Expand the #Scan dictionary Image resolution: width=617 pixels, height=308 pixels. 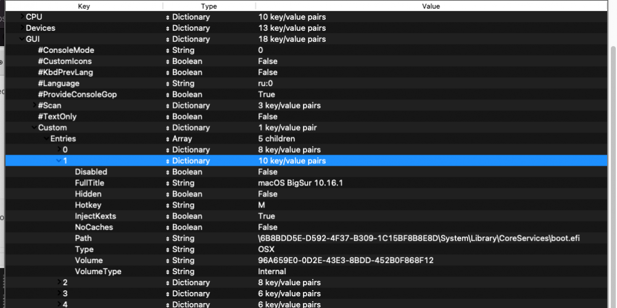[34, 105]
